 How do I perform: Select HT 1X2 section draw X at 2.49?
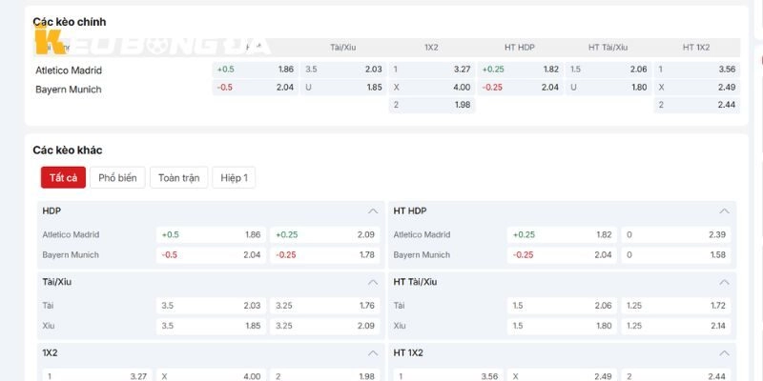[562, 375]
